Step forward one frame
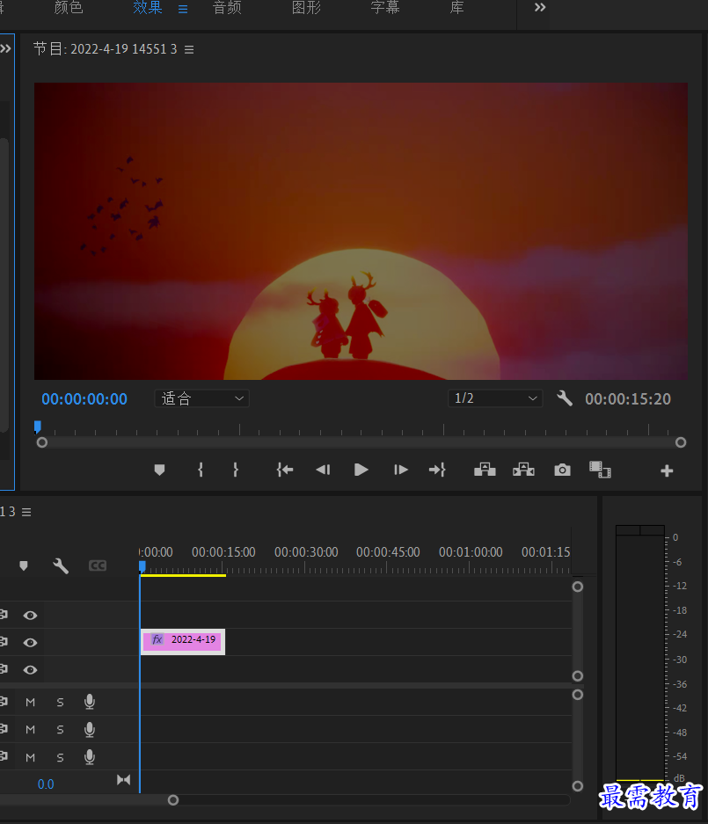708x824 pixels. tap(400, 470)
